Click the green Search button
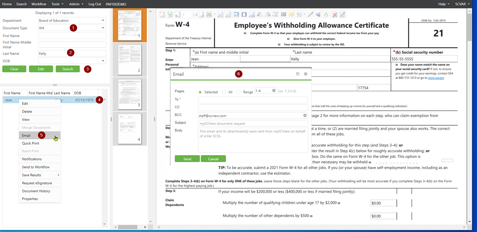Screen dimensions: 477x232 [x=68, y=69]
